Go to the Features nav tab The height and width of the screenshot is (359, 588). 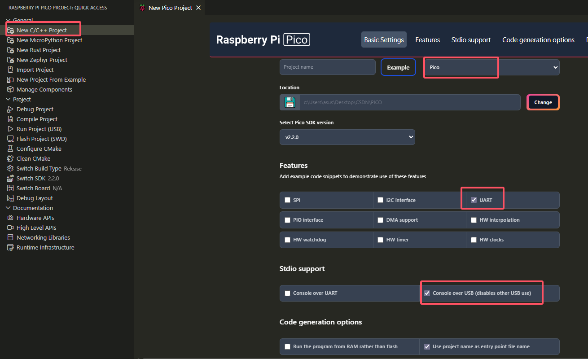point(428,40)
